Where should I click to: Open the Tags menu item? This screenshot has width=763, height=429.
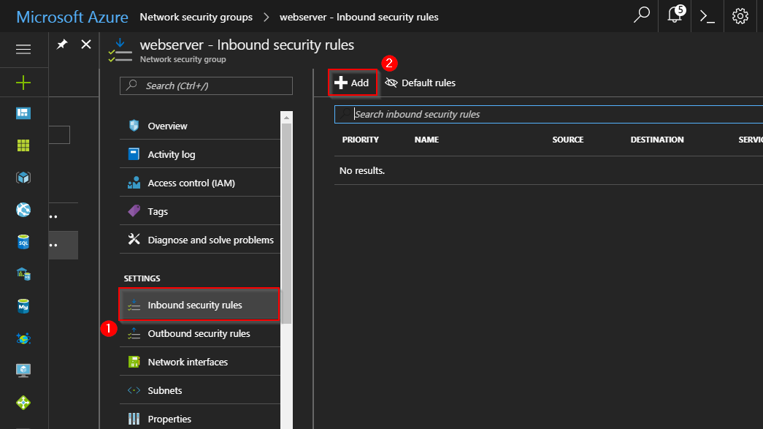tap(200, 211)
